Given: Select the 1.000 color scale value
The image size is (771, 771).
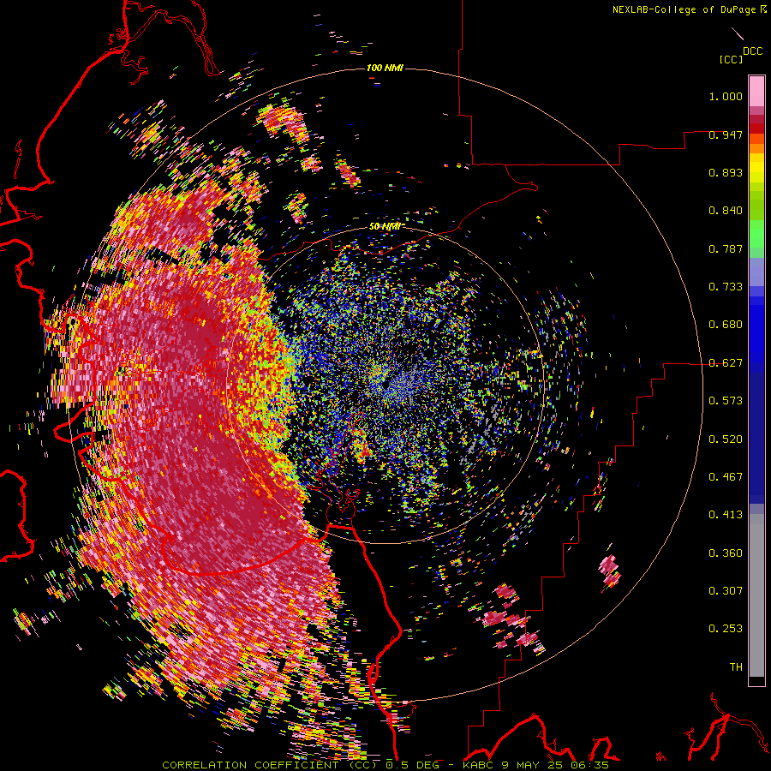Looking at the screenshot, I should 726,96.
